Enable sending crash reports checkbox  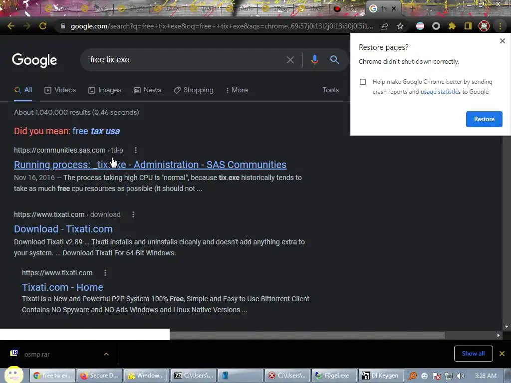(363, 82)
